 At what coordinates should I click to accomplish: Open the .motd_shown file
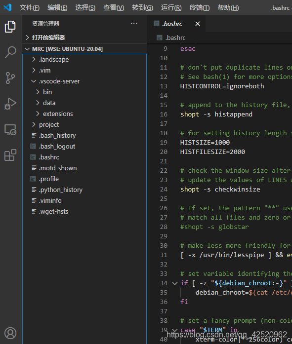[x=84, y=168]
